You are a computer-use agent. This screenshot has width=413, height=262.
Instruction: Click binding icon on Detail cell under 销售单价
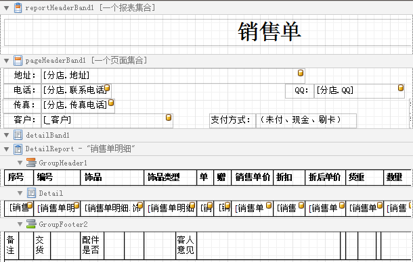[x=269, y=205]
